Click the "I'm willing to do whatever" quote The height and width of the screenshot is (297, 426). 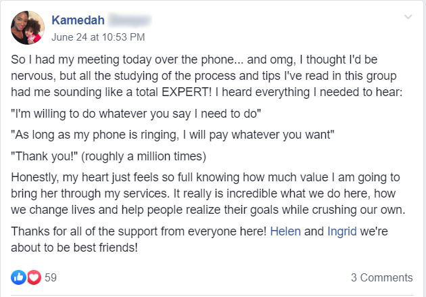[136, 114]
